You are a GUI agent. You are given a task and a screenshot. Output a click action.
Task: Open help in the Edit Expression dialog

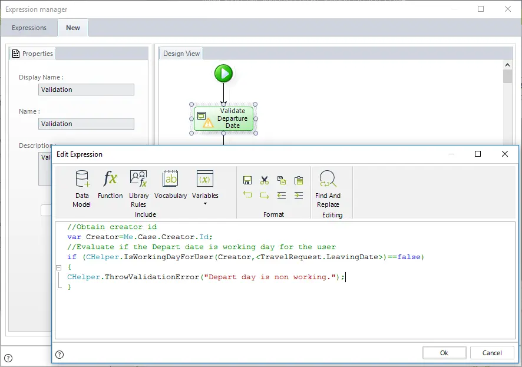[x=60, y=355]
